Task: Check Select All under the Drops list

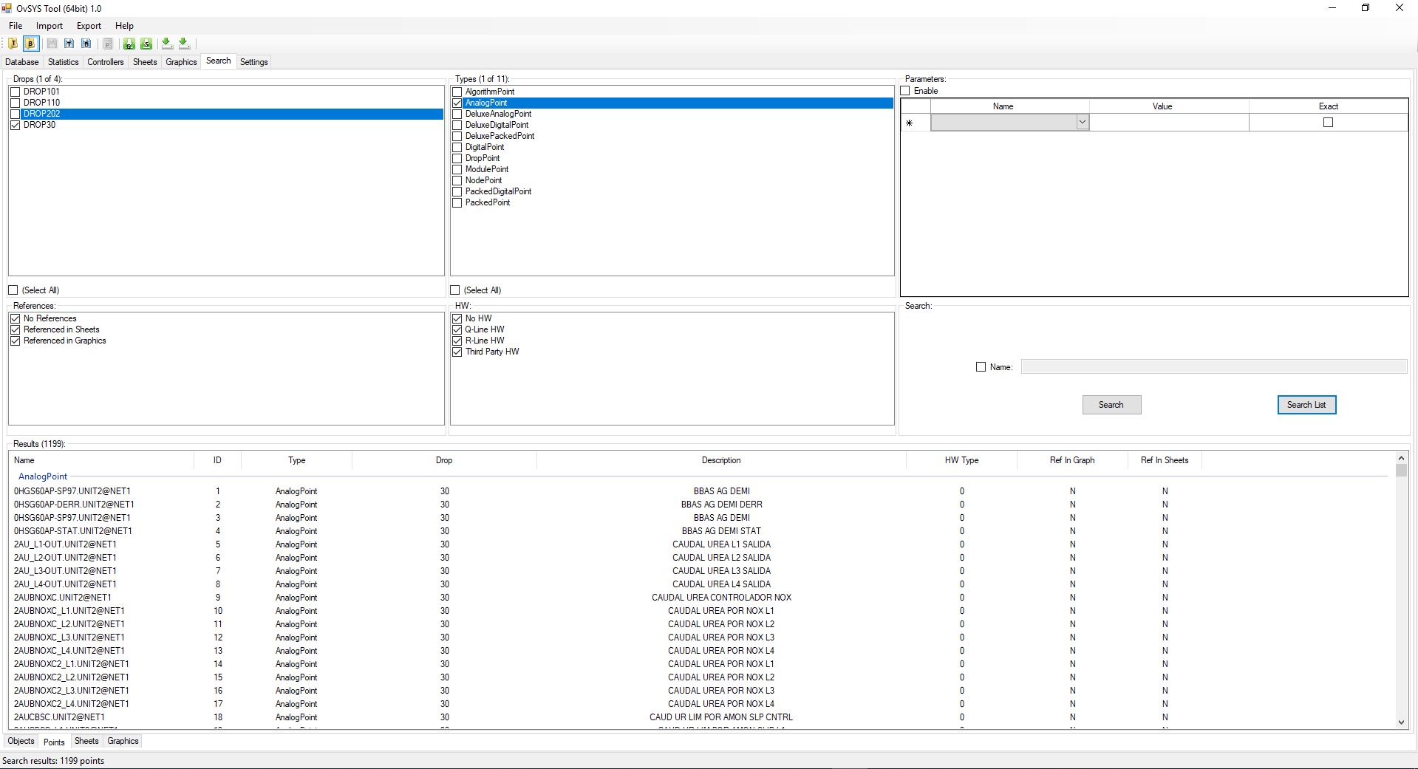Action: pos(13,290)
